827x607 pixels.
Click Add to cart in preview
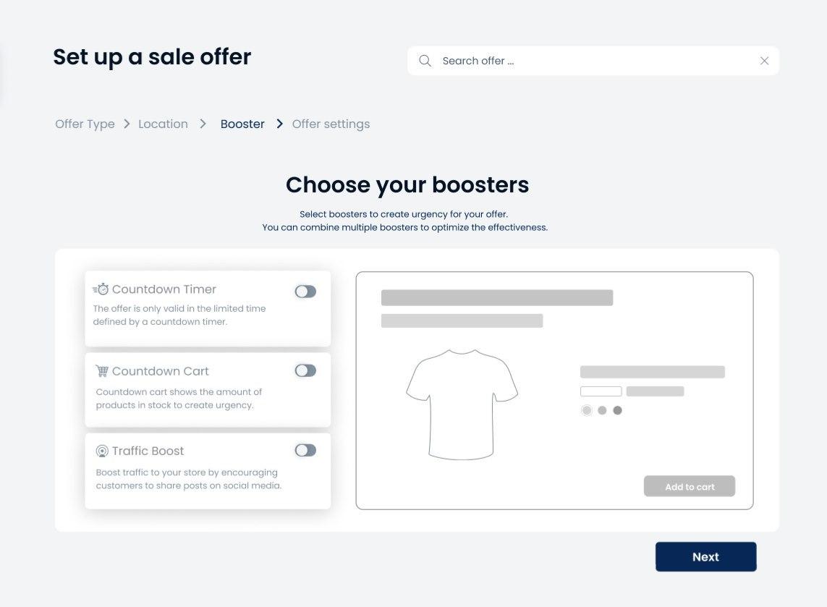[689, 486]
